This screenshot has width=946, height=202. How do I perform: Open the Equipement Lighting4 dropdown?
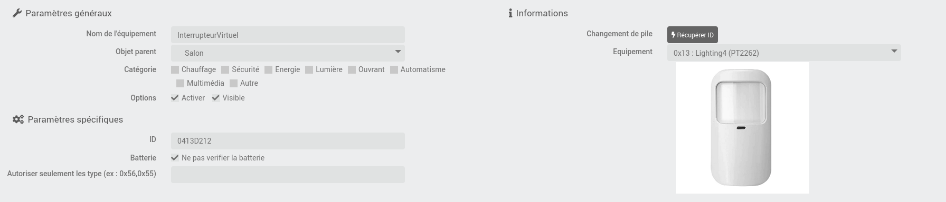[784, 53]
